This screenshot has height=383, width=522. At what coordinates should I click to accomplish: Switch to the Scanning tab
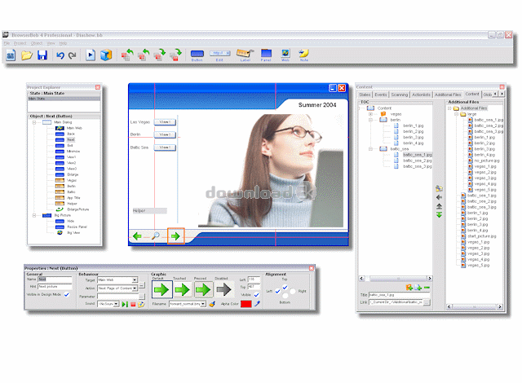pos(400,95)
